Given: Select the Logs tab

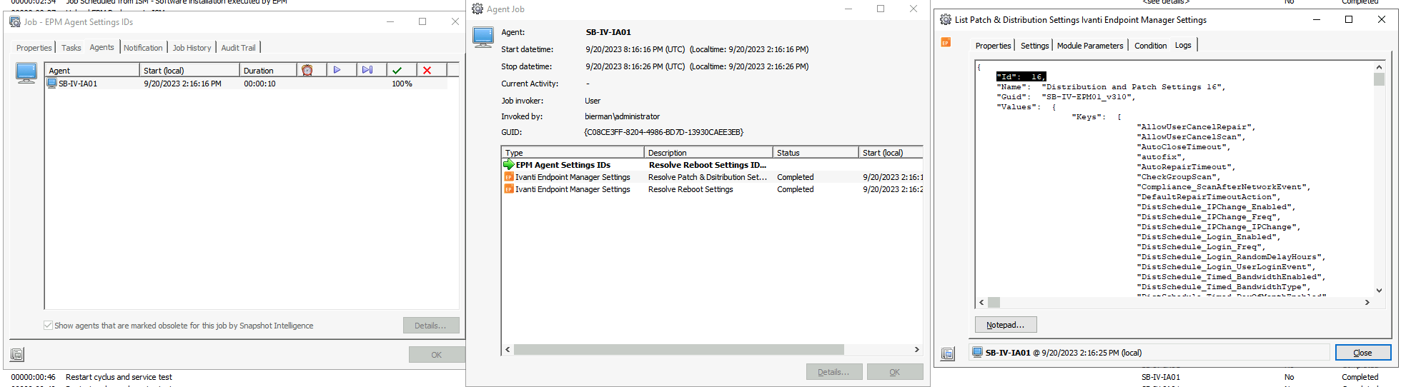Looking at the screenshot, I should pyautogui.click(x=1183, y=45).
